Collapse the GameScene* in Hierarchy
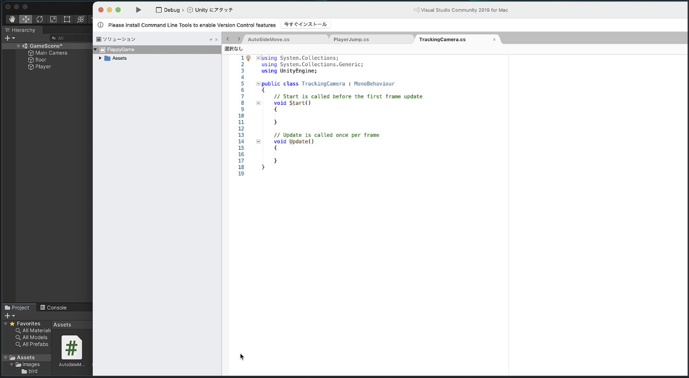 (x=18, y=46)
